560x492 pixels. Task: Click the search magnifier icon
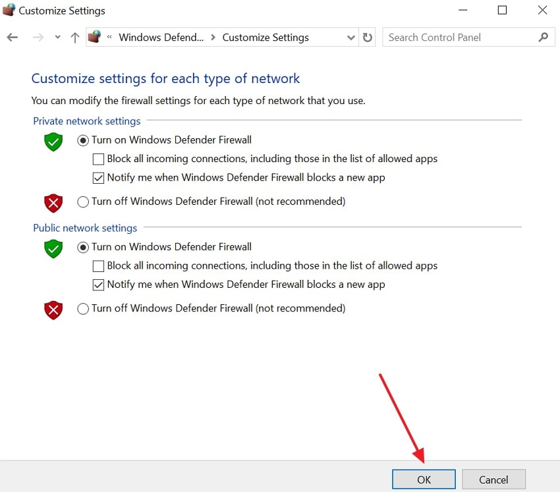(543, 38)
